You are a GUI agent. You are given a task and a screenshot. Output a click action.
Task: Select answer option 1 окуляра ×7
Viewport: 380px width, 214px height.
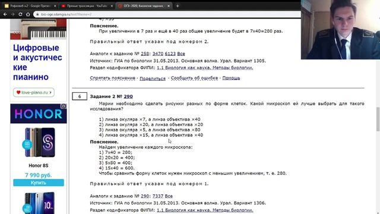[x=150, y=119]
